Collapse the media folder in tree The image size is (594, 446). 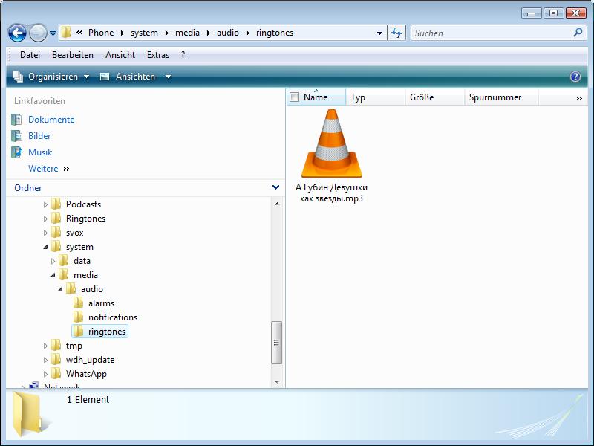click(x=53, y=275)
